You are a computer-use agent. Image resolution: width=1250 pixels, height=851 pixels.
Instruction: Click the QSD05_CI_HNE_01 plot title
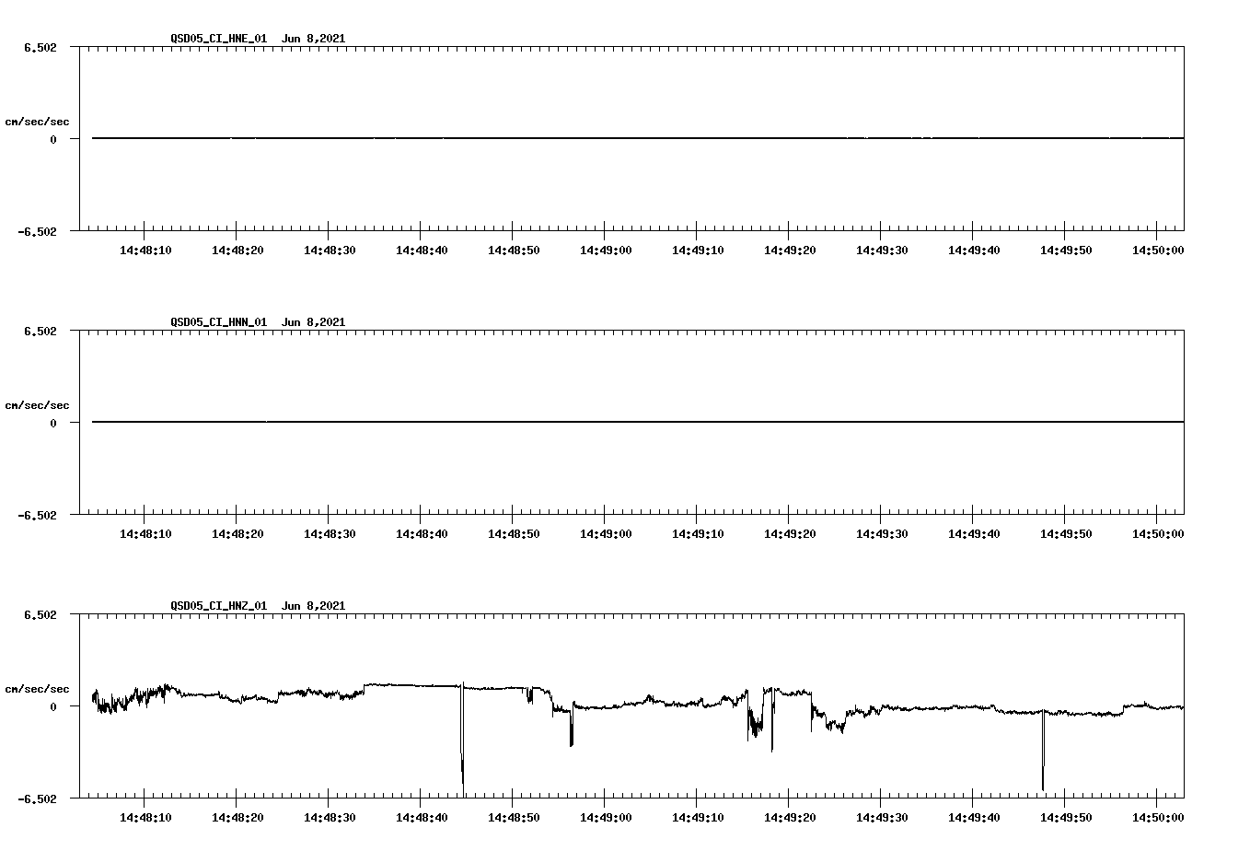click(258, 39)
